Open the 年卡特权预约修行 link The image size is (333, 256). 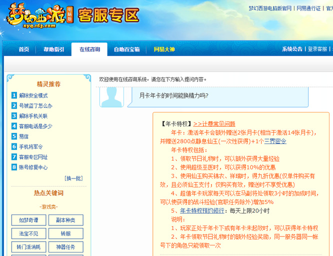(x=202, y=210)
